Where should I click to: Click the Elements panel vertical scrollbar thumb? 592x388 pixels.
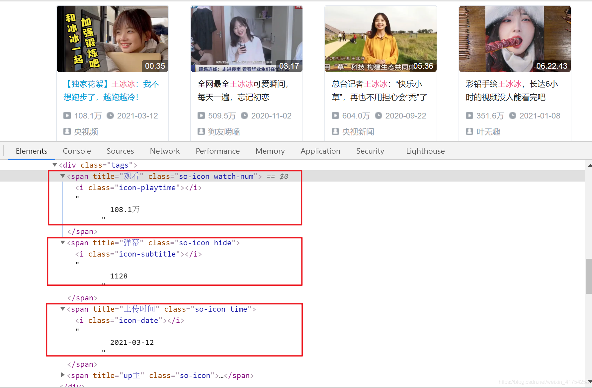589,276
